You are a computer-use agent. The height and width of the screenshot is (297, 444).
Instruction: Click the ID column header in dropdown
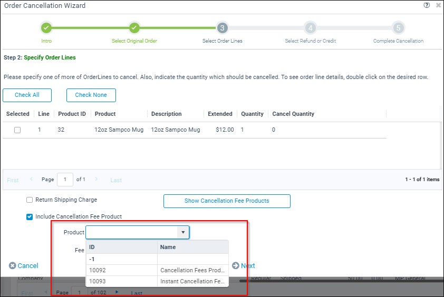[x=122, y=247]
